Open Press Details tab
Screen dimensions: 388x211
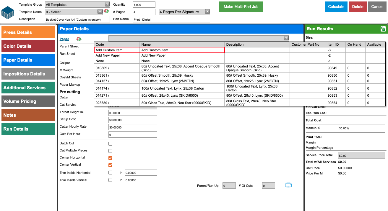(28, 32)
